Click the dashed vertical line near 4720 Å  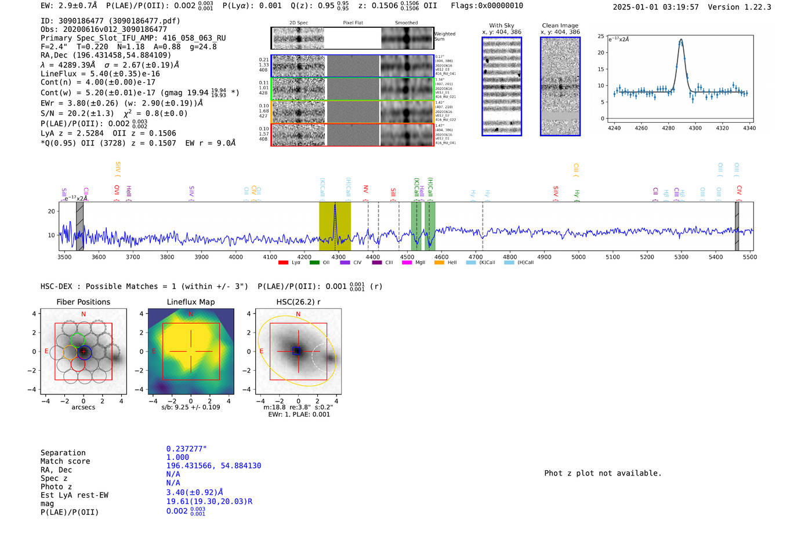click(483, 226)
